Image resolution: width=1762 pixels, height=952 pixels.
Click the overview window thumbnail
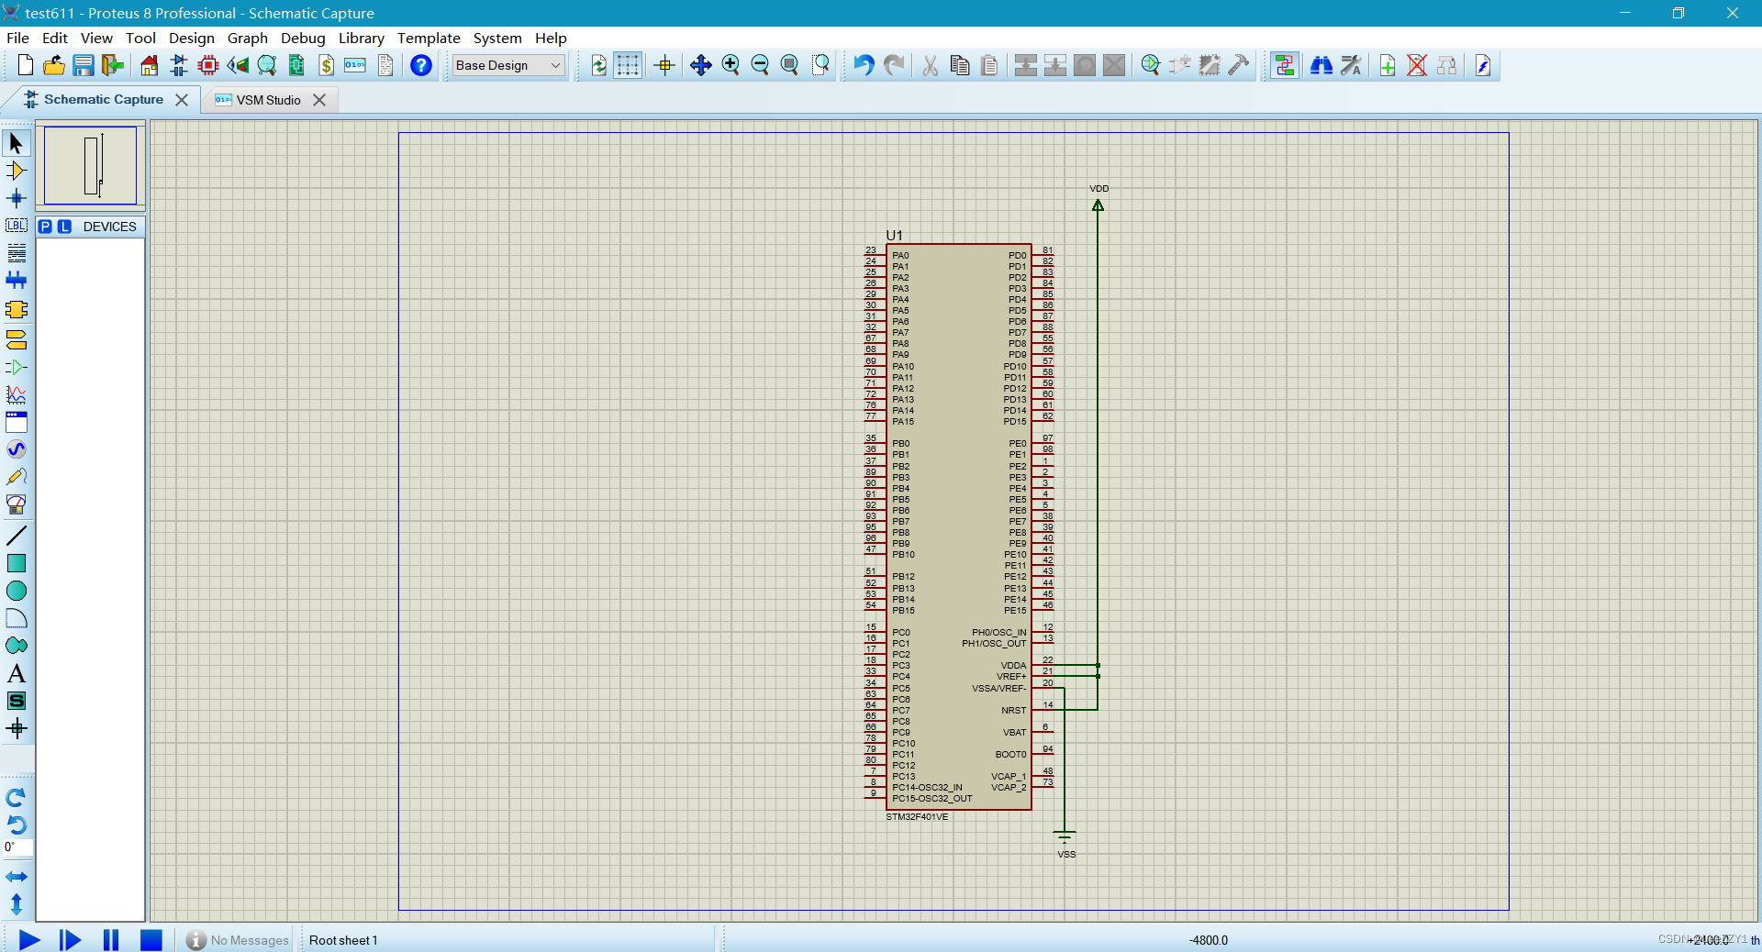[x=91, y=166]
